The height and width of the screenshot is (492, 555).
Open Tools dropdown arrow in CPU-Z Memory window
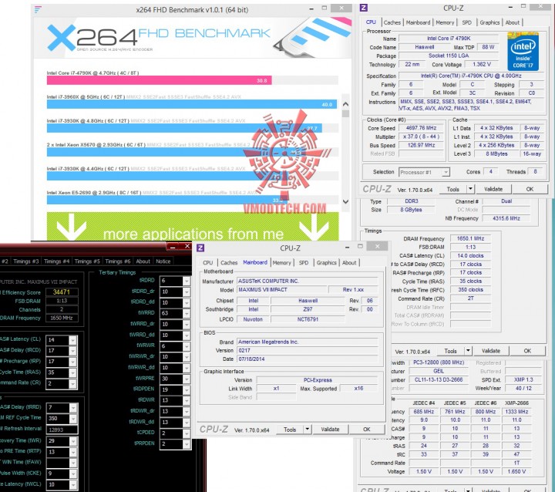(x=468, y=351)
